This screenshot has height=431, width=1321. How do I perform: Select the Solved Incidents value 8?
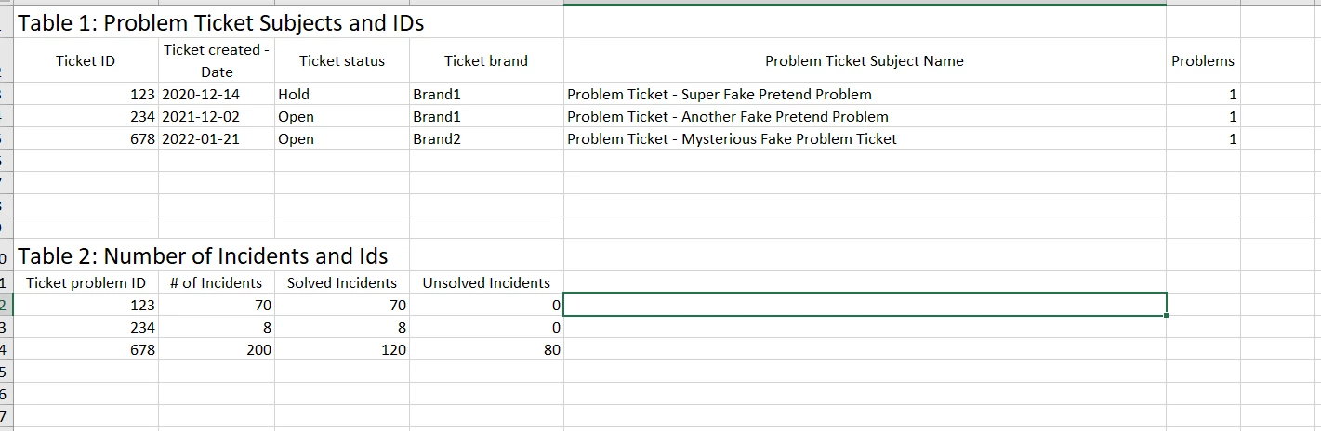(x=342, y=327)
